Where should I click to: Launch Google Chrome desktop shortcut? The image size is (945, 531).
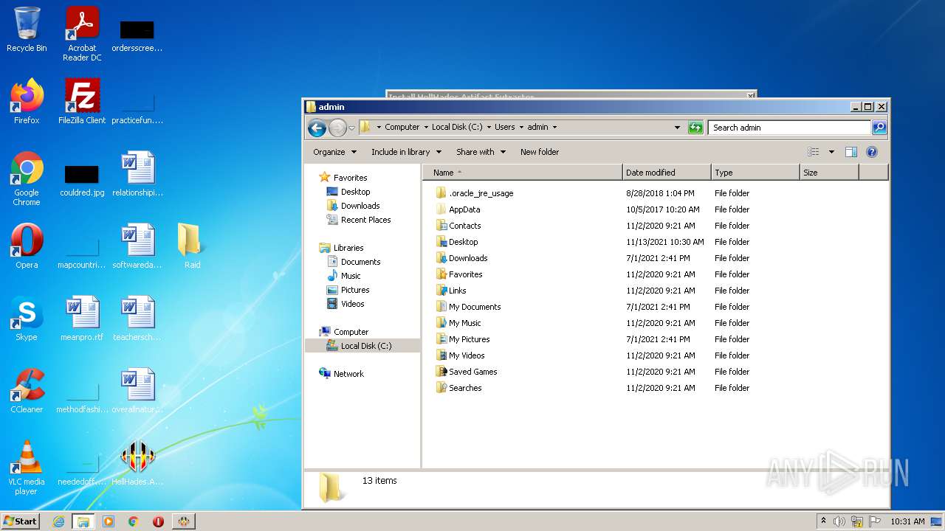pyautogui.click(x=27, y=178)
